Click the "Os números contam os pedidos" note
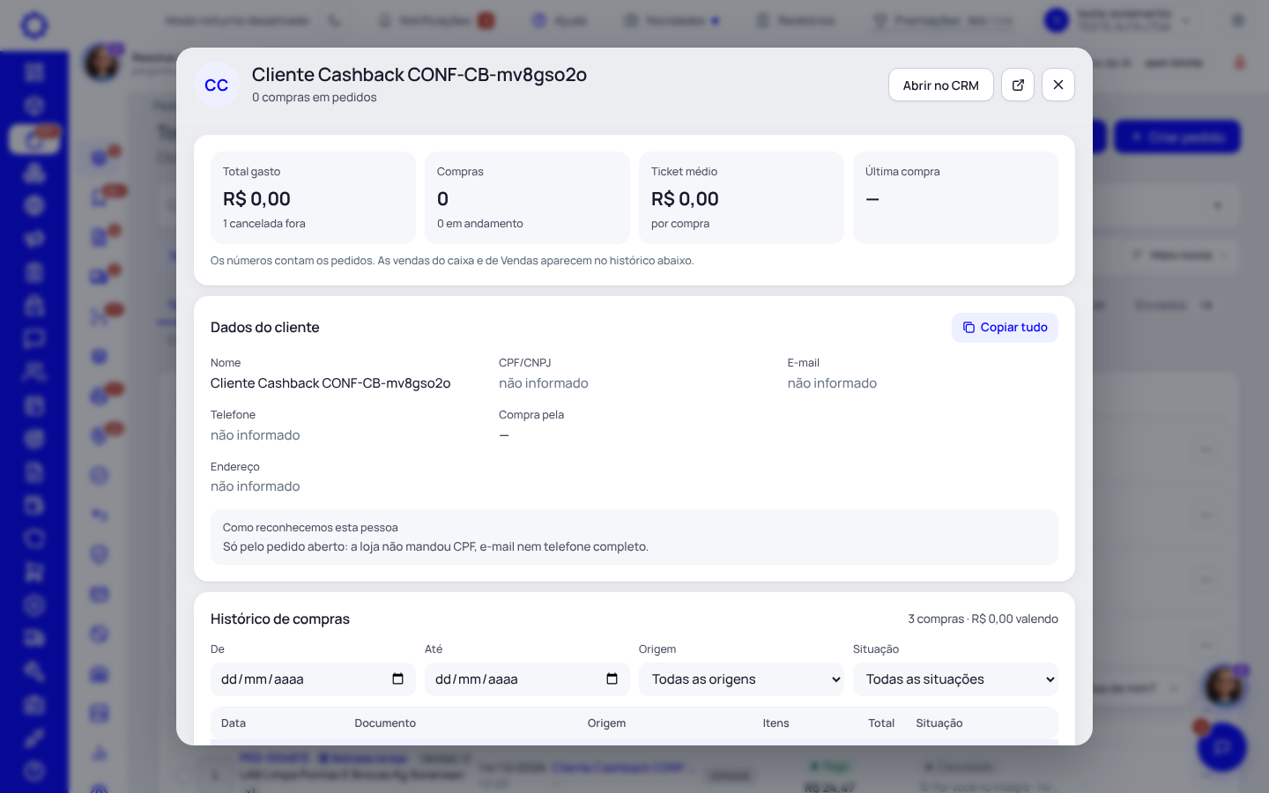The image size is (1269, 793). click(x=452, y=261)
